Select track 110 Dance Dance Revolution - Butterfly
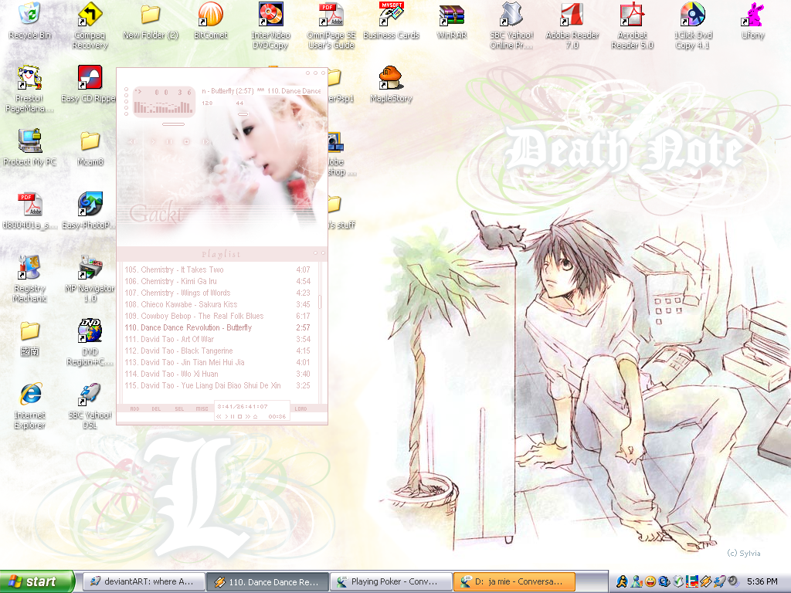 point(217,327)
